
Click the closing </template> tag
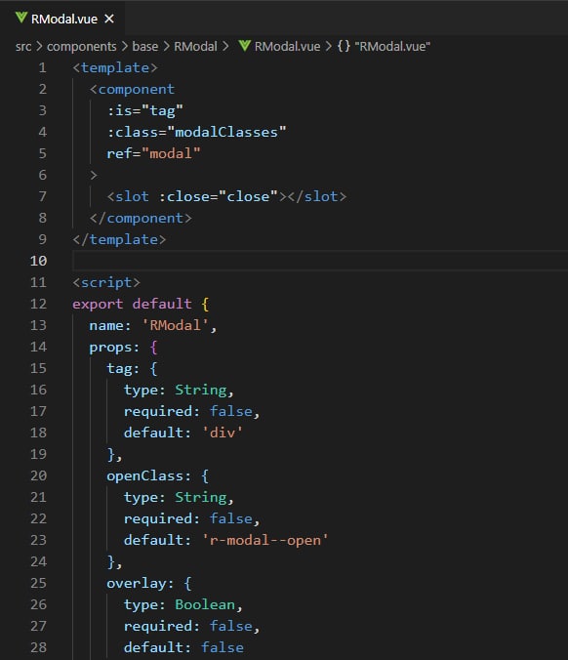[119, 239]
